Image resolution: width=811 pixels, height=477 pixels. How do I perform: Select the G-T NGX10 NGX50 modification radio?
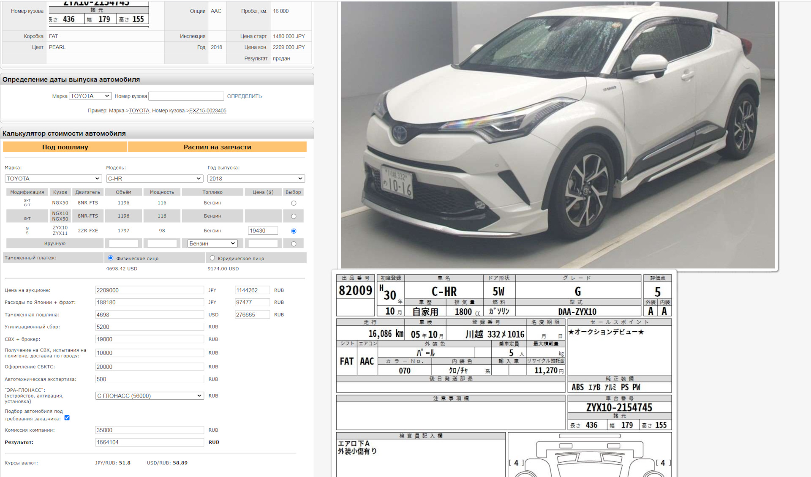click(294, 216)
